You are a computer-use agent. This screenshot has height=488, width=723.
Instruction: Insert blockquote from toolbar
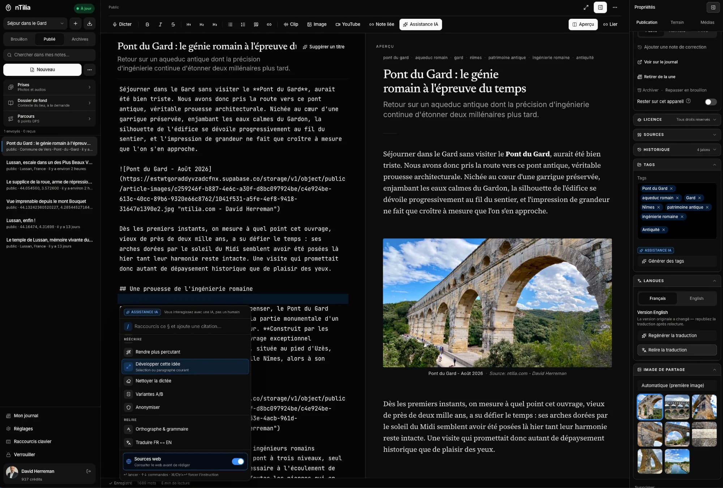256,24
